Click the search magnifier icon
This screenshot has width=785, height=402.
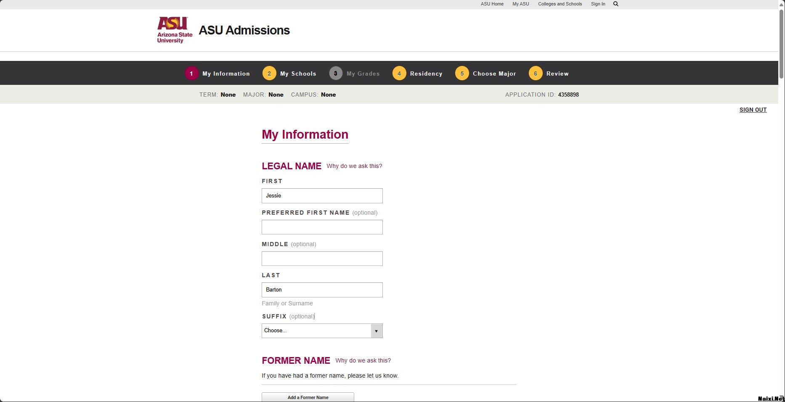(x=616, y=4)
